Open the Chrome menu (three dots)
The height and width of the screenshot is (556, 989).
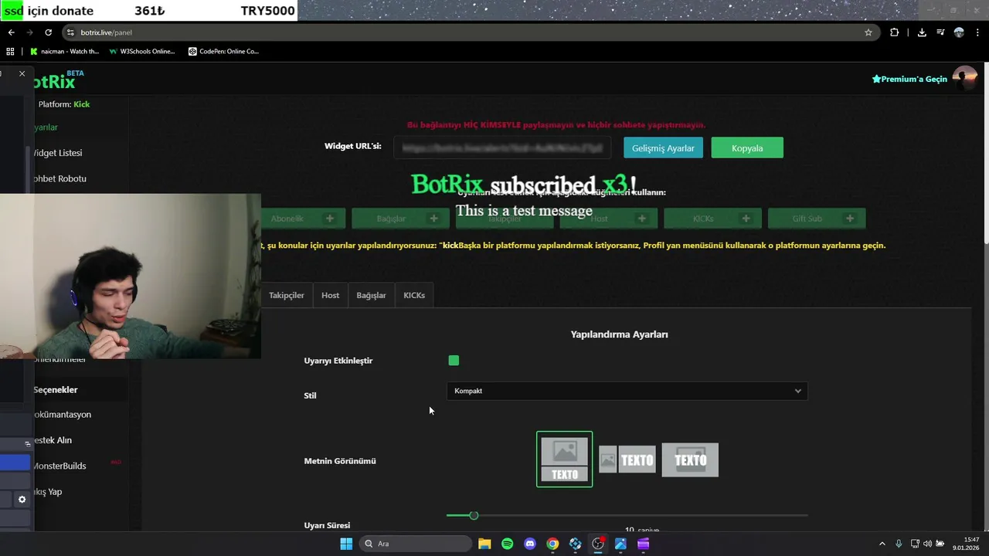[977, 32]
